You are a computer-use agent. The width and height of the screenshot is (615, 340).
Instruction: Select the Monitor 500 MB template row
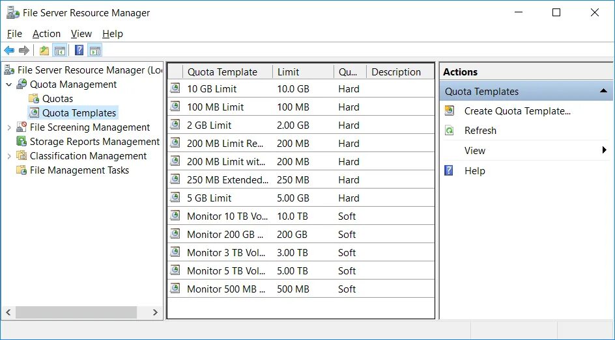point(225,289)
